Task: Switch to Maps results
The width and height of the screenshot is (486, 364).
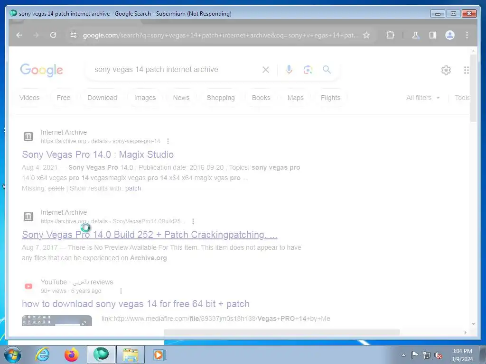Action: 295,98
